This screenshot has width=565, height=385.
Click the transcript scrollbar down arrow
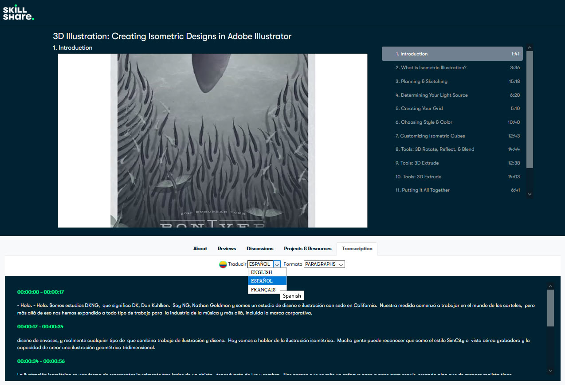pos(550,370)
